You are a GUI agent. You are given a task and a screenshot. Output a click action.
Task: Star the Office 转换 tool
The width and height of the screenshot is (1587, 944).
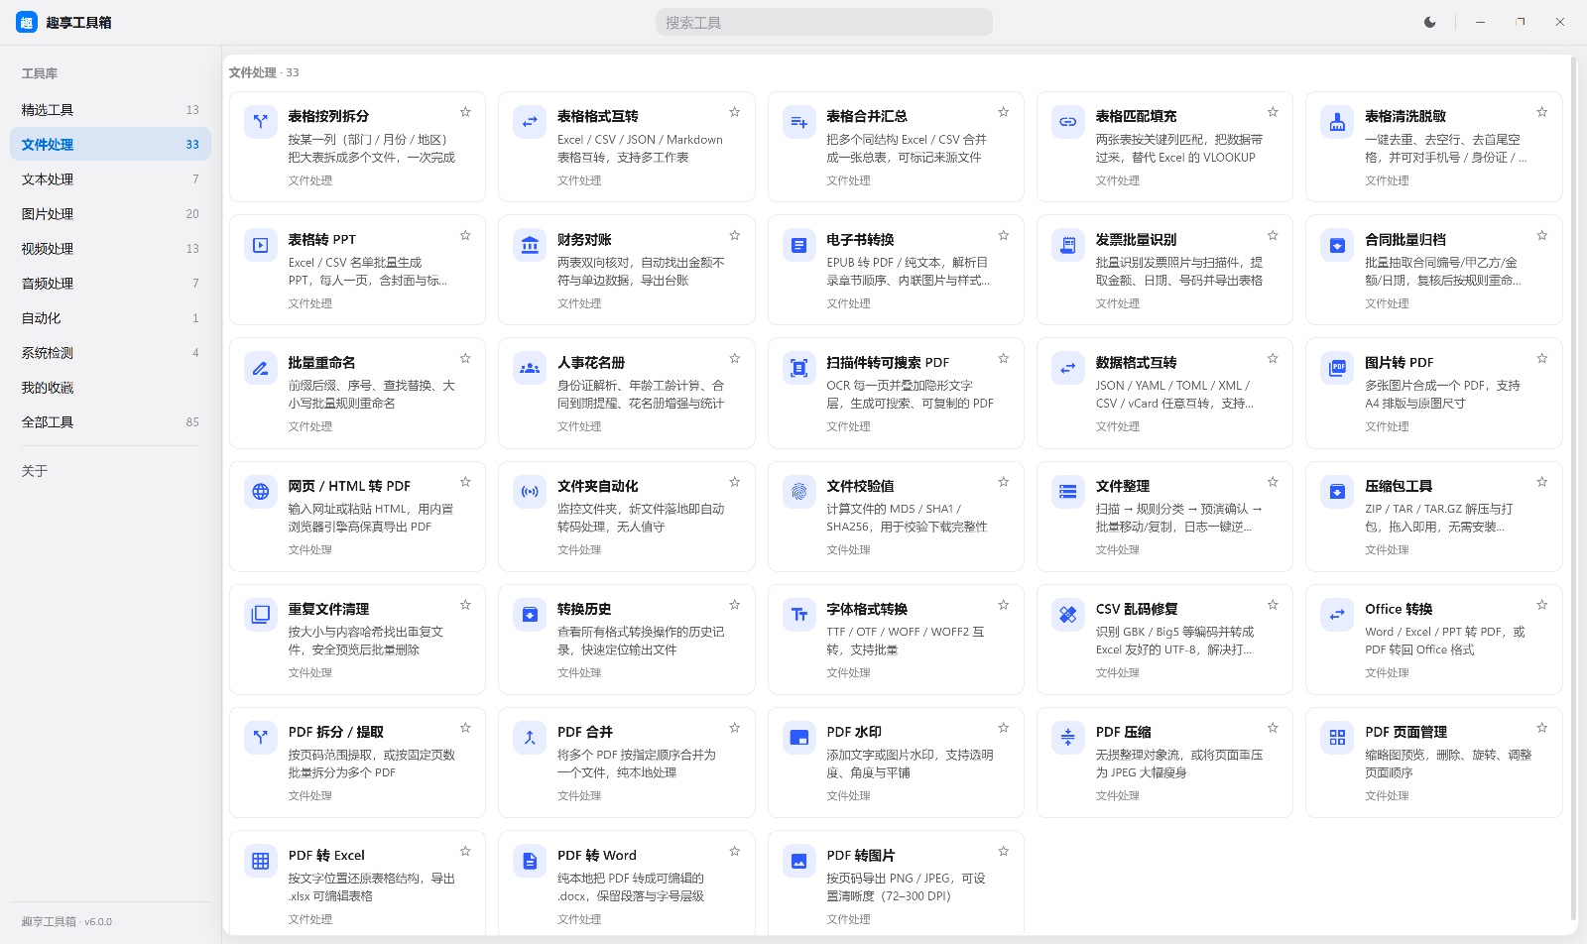1541,605
